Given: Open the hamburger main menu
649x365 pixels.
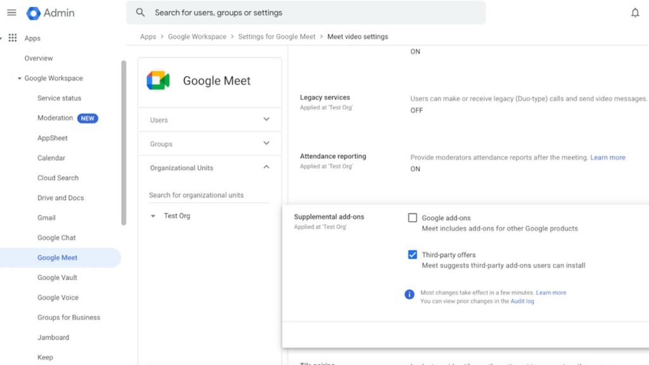Looking at the screenshot, I should click(x=11, y=13).
